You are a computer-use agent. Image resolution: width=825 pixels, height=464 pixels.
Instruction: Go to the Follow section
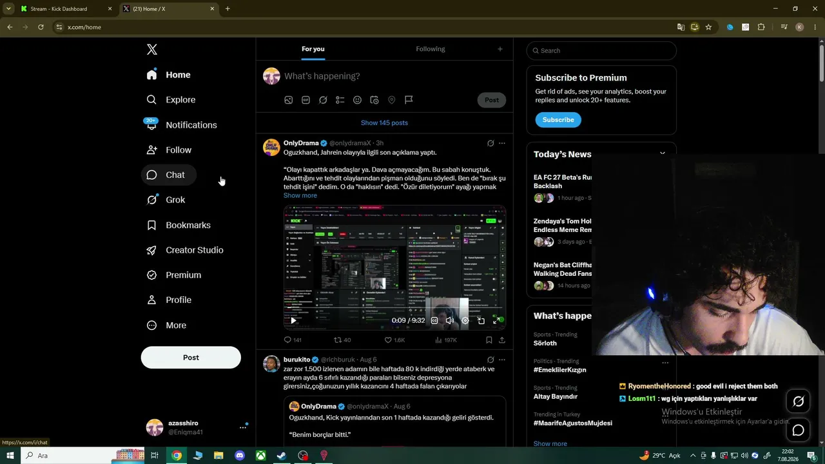click(x=170, y=150)
